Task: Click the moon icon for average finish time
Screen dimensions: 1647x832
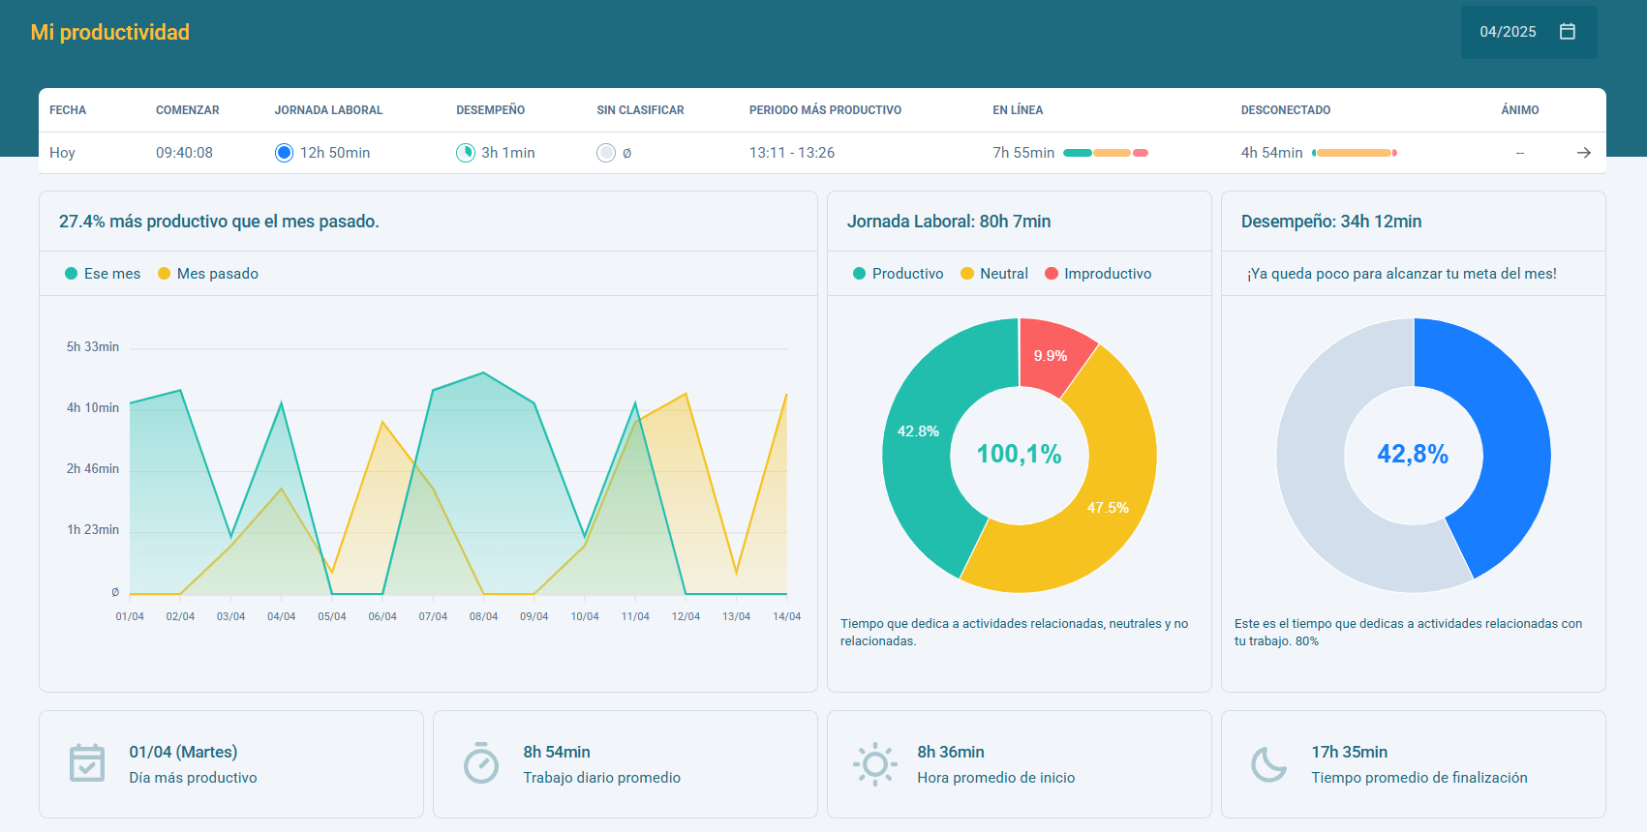Action: pos(1268,764)
